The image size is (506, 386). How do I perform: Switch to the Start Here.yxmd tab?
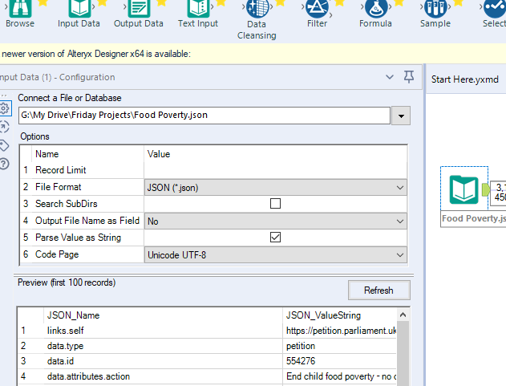464,79
